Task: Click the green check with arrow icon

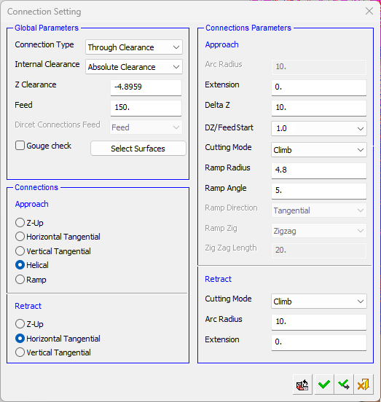Action: pos(344,385)
